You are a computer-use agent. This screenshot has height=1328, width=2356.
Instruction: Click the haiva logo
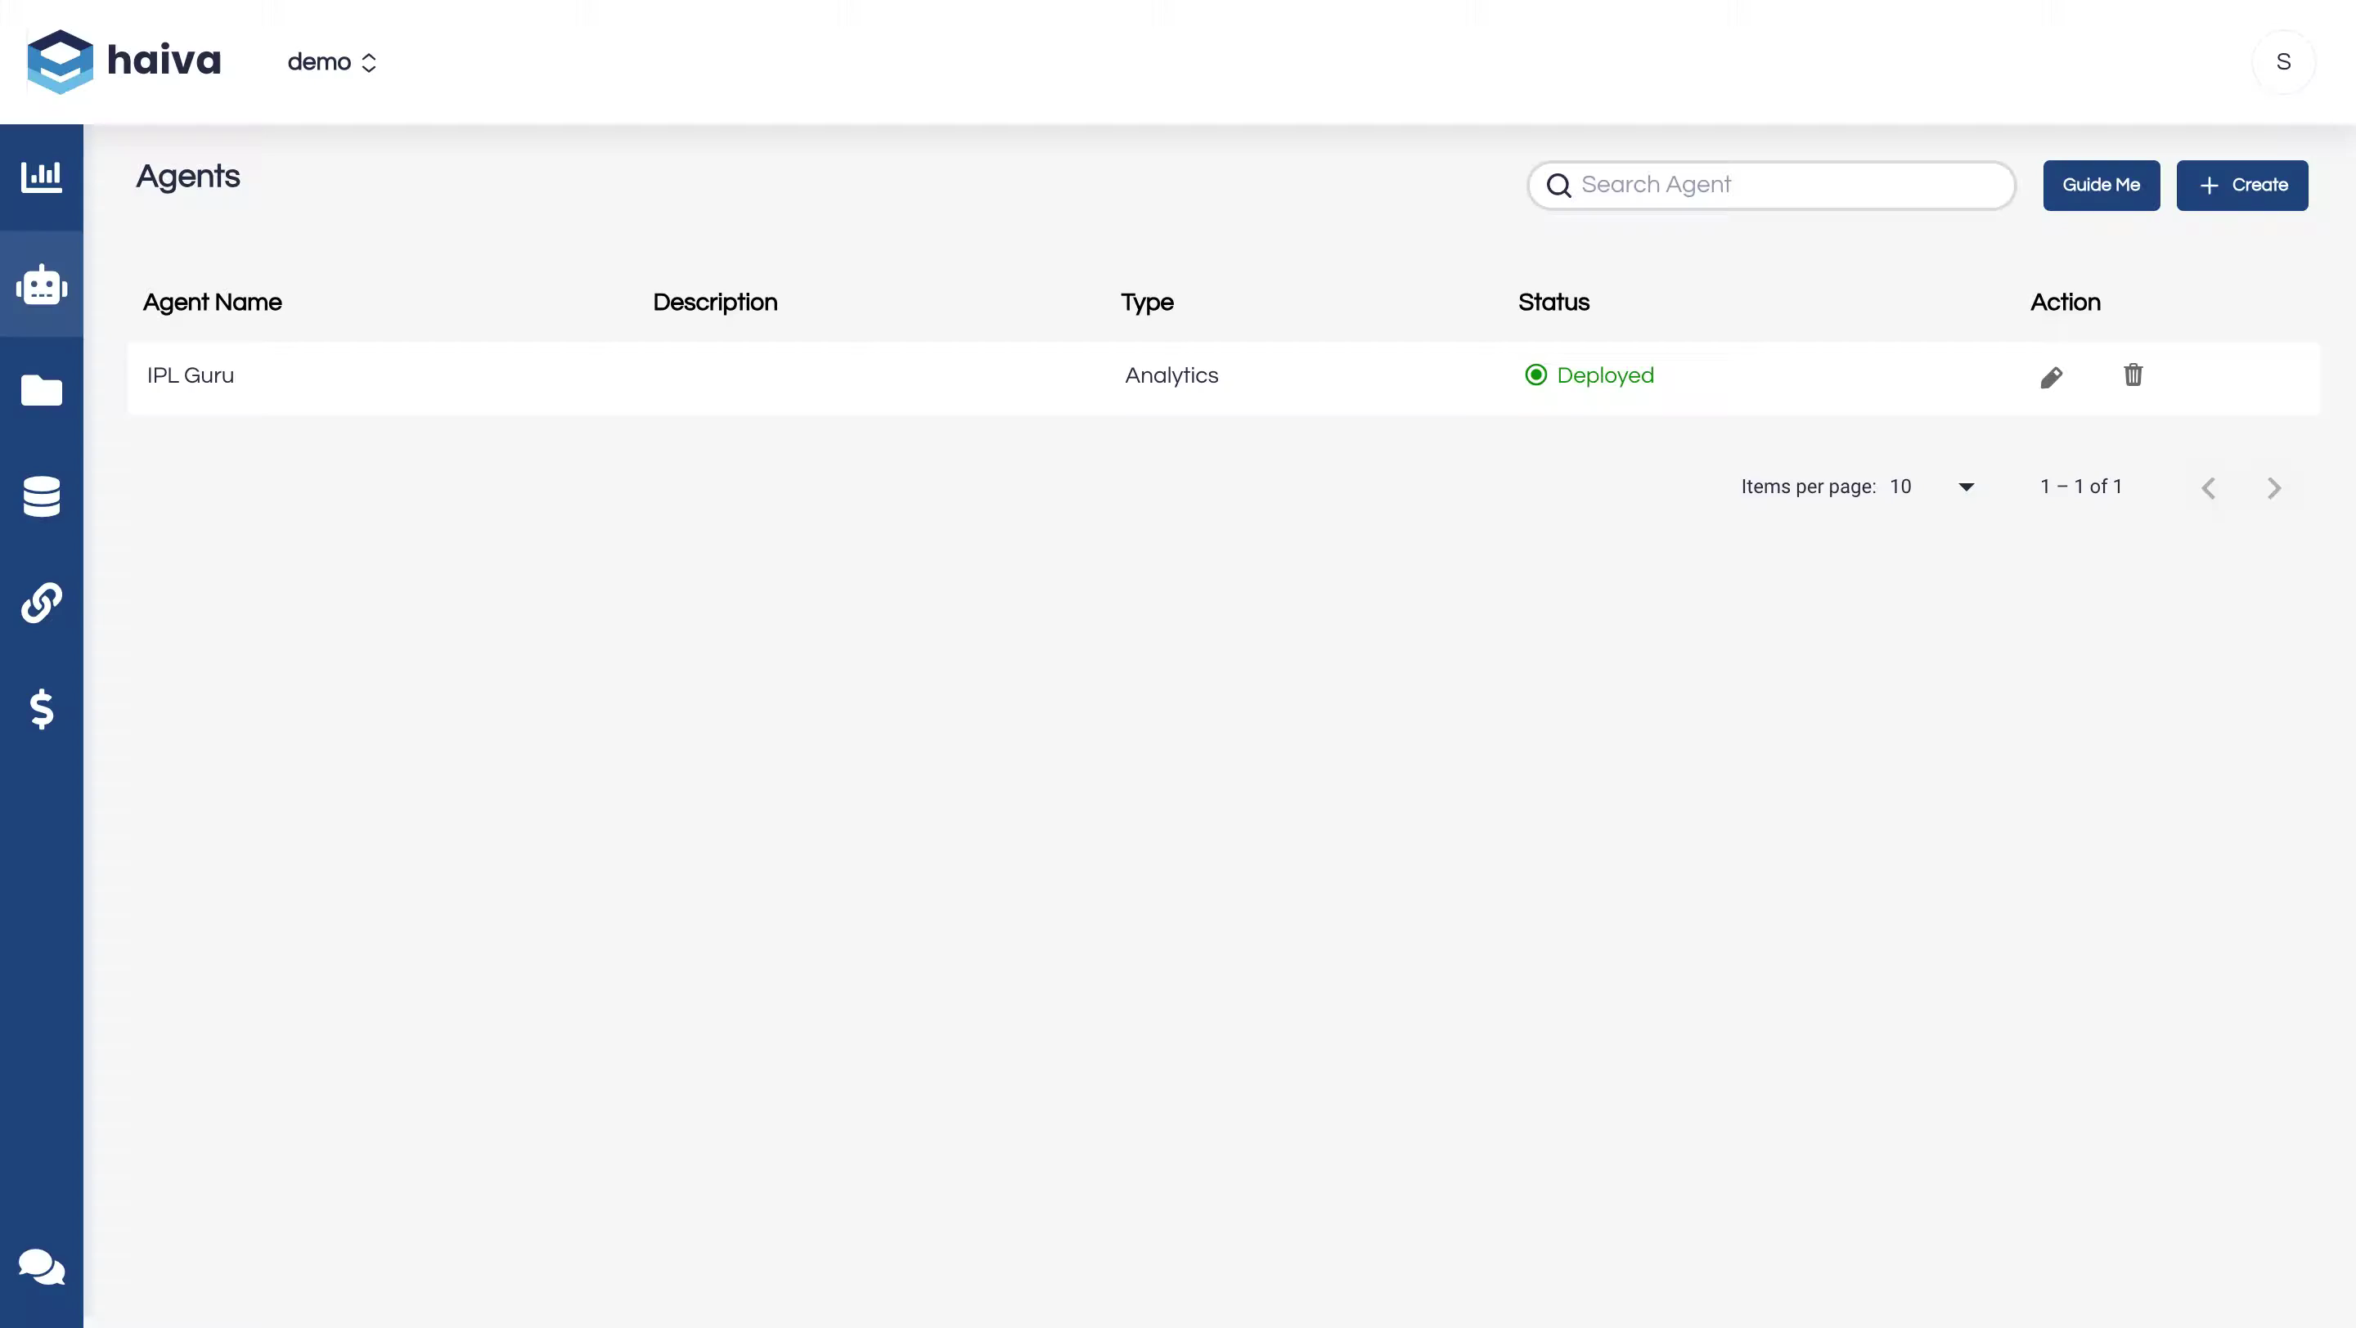124,61
